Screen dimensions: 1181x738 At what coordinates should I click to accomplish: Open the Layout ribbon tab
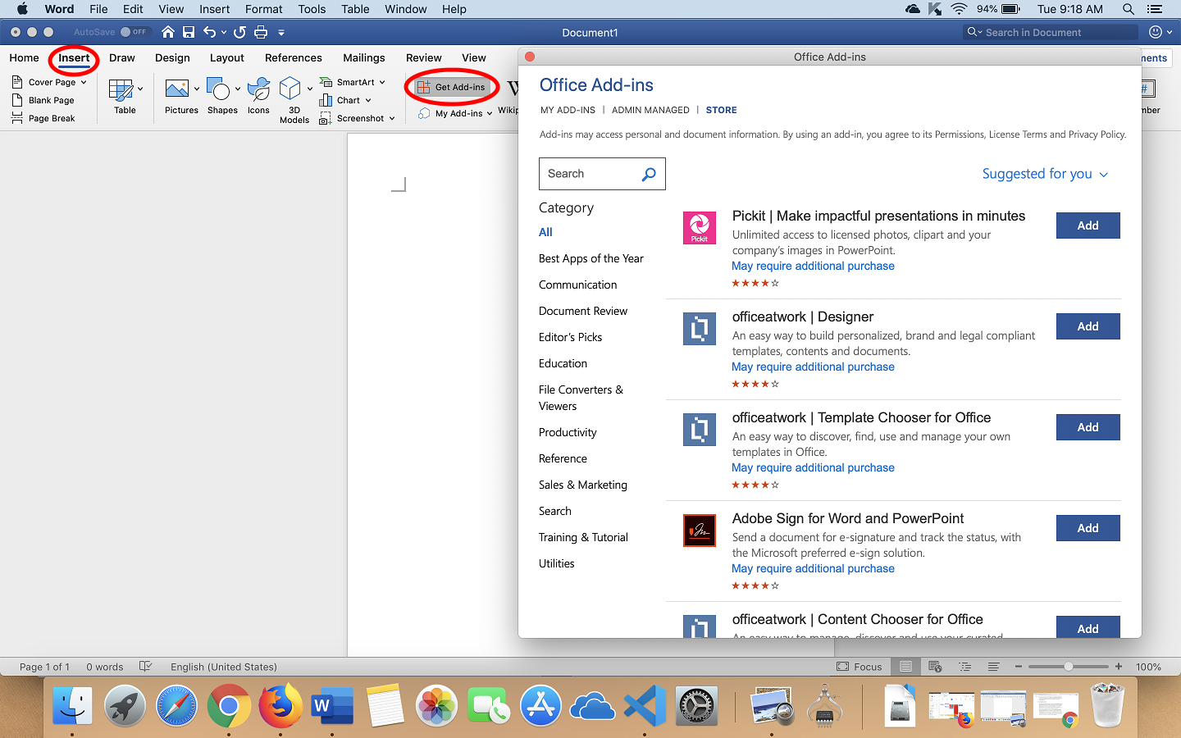point(227,57)
